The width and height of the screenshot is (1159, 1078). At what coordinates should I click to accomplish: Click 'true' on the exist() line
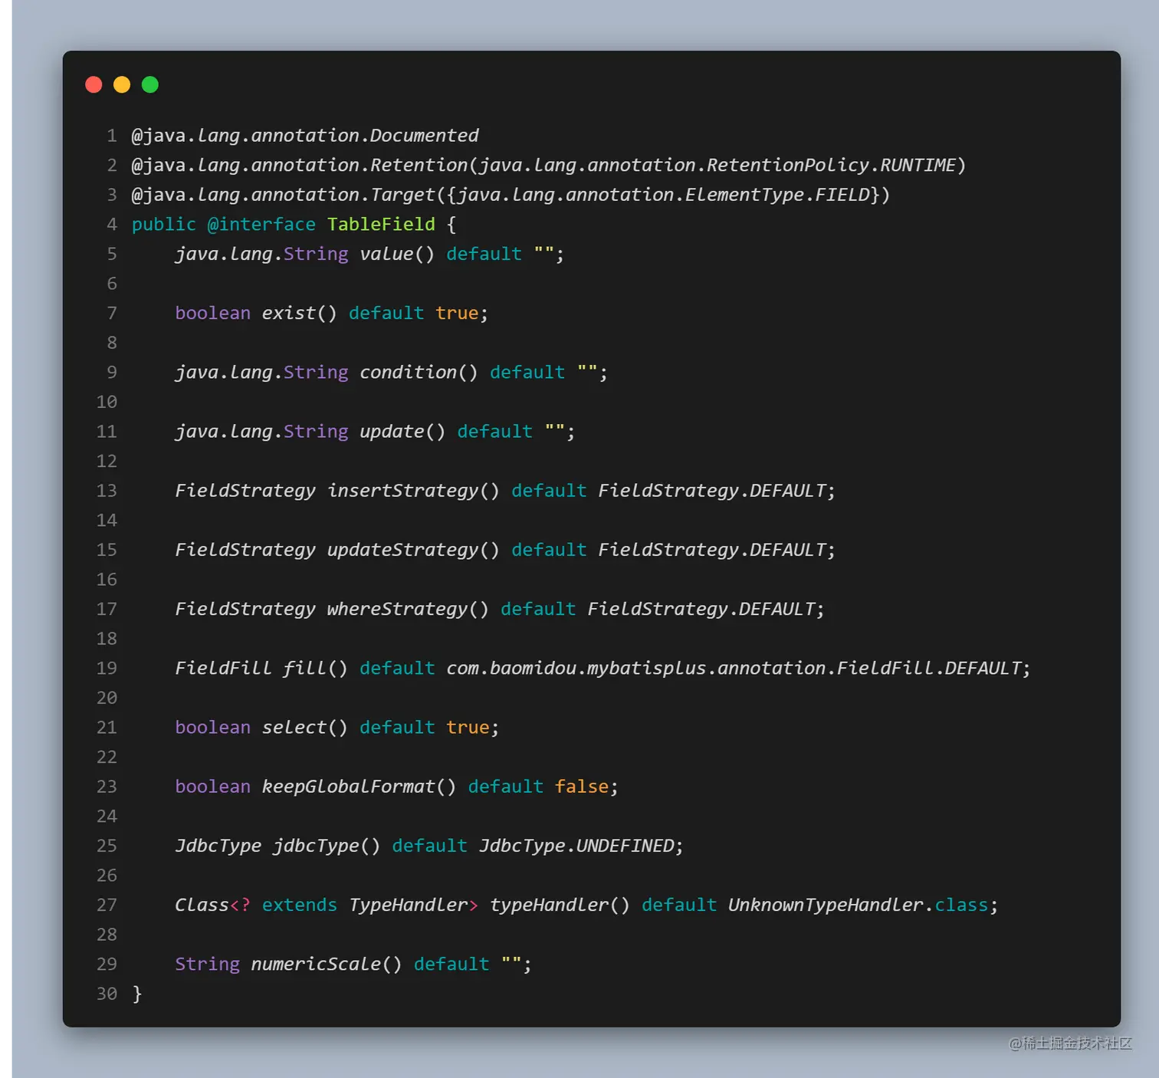click(x=457, y=313)
